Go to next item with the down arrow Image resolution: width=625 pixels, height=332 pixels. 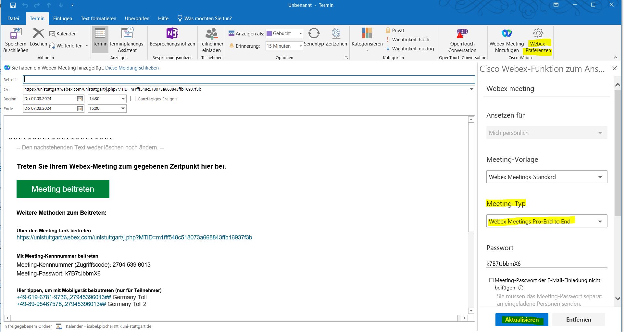tap(61, 5)
